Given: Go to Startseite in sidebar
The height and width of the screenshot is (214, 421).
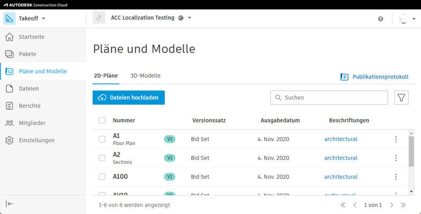Looking at the screenshot, I should point(31,37).
